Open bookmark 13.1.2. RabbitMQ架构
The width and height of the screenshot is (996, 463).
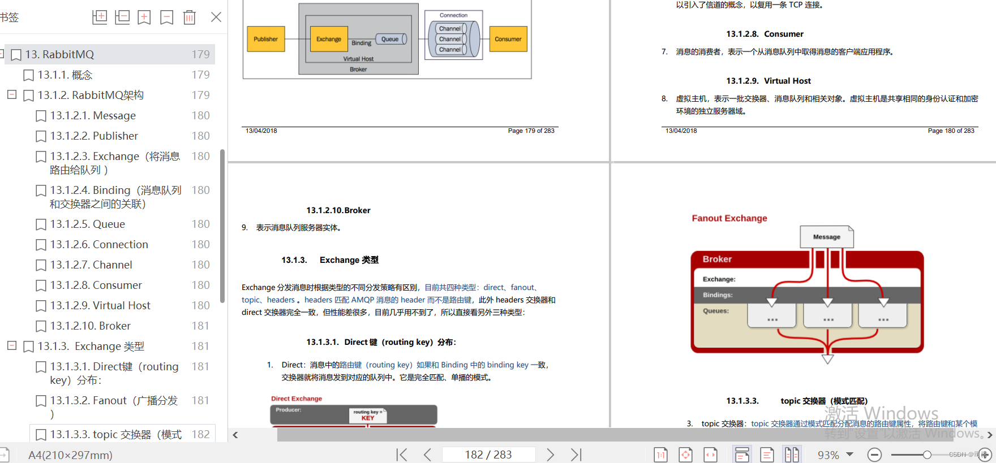[91, 95]
